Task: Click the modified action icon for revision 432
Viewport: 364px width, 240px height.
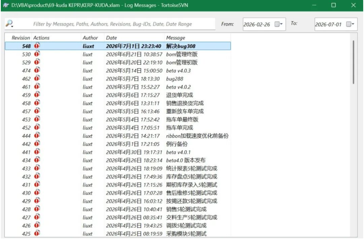Action: click(x=37, y=176)
